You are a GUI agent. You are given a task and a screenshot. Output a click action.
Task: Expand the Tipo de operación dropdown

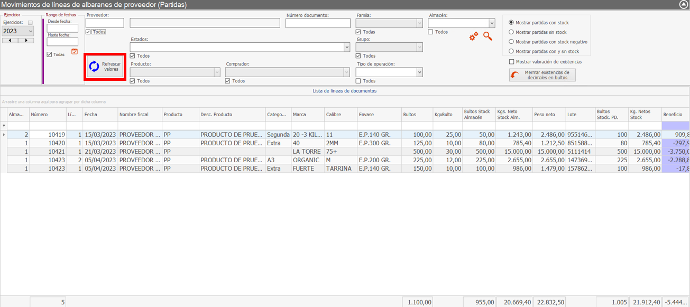coord(420,72)
